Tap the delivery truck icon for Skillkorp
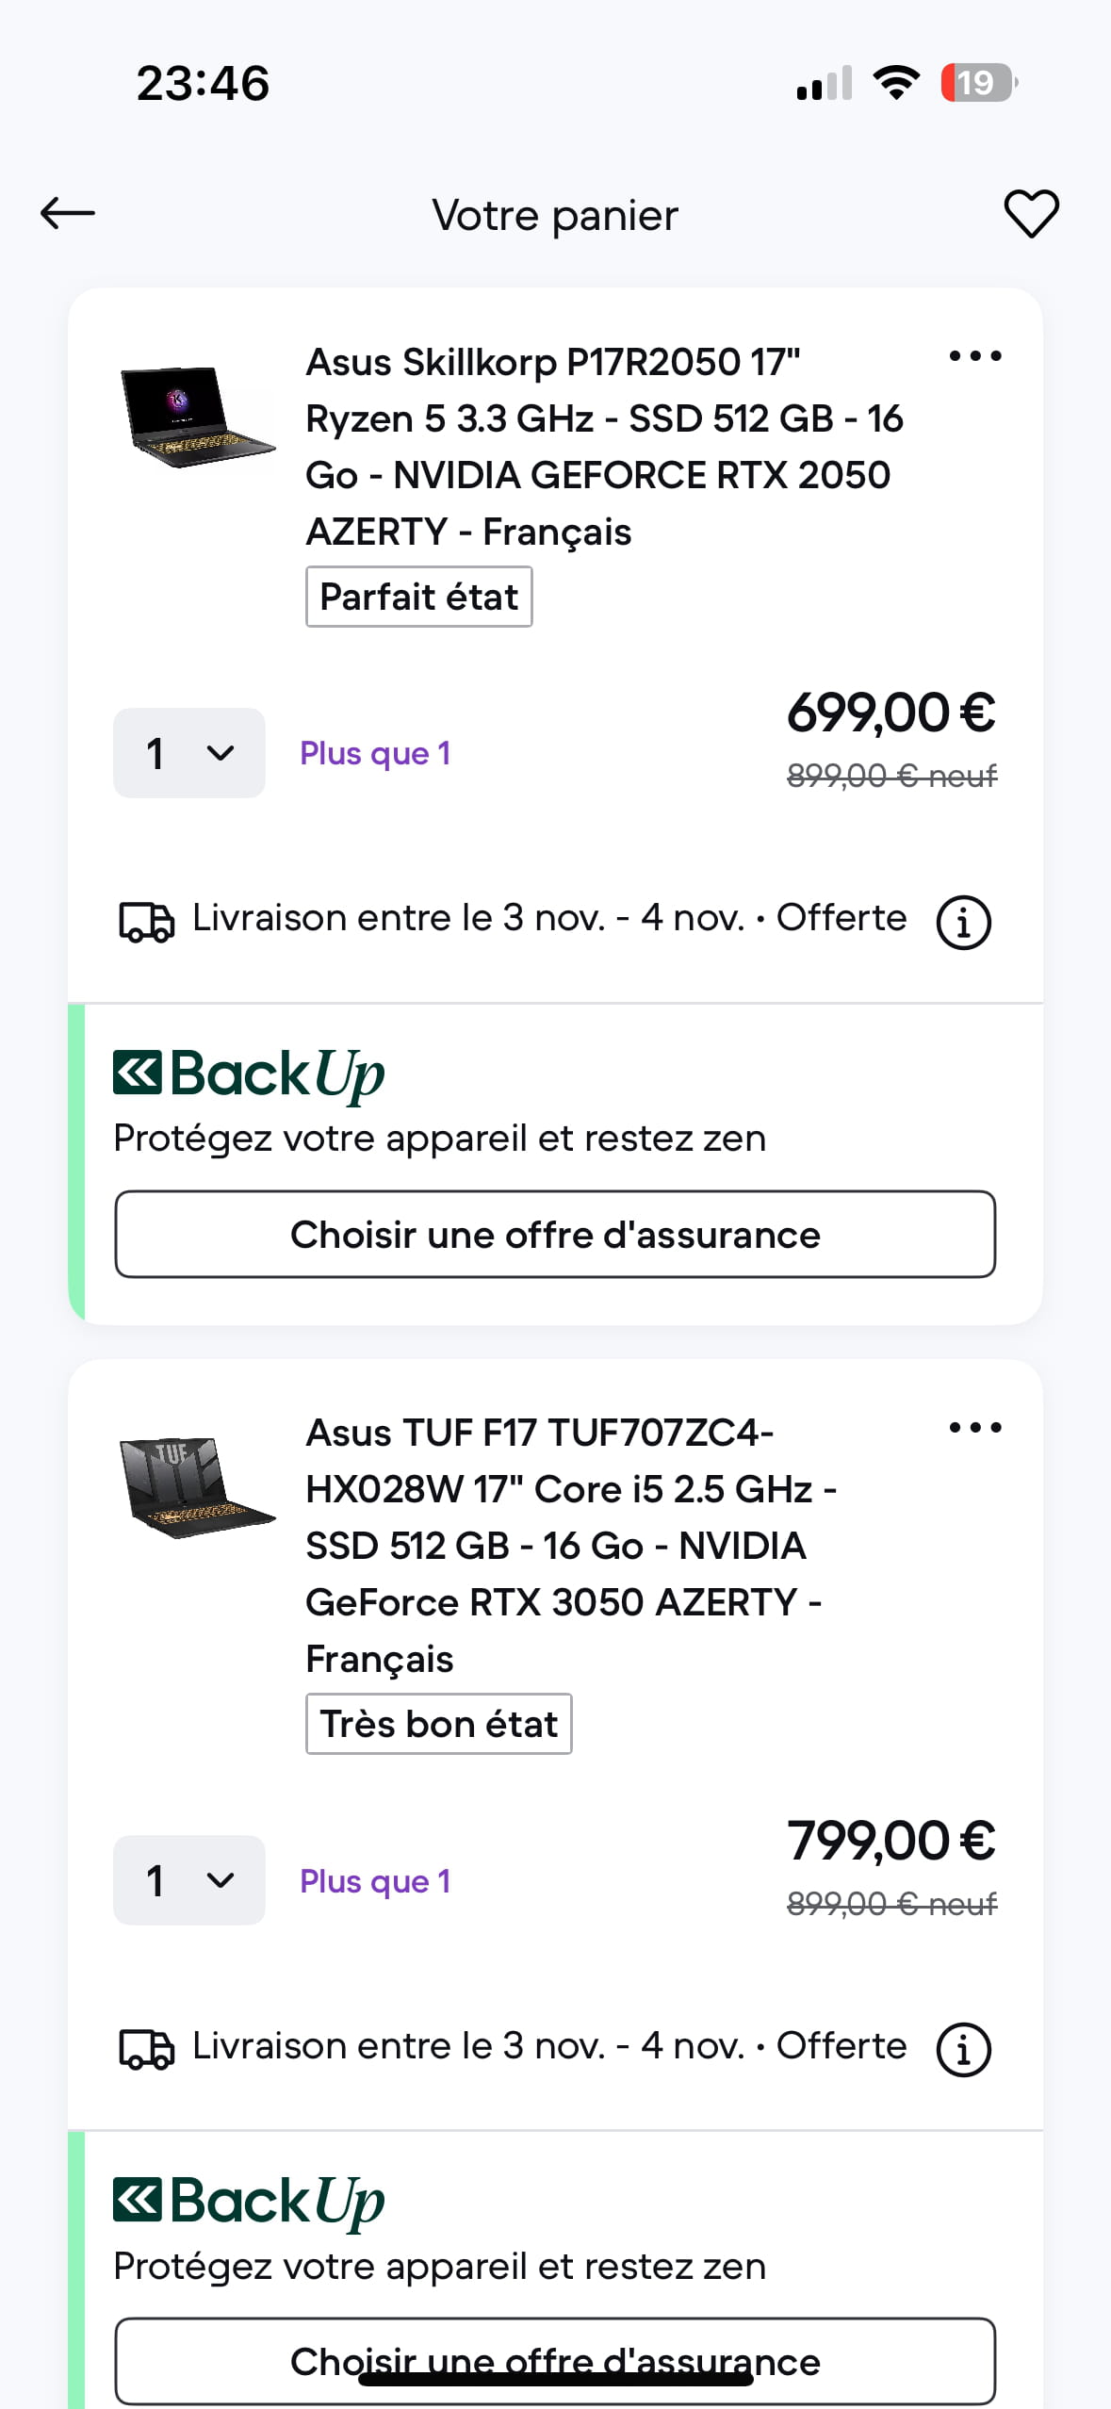The height and width of the screenshot is (2409, 1111). [x=146, y=922]
